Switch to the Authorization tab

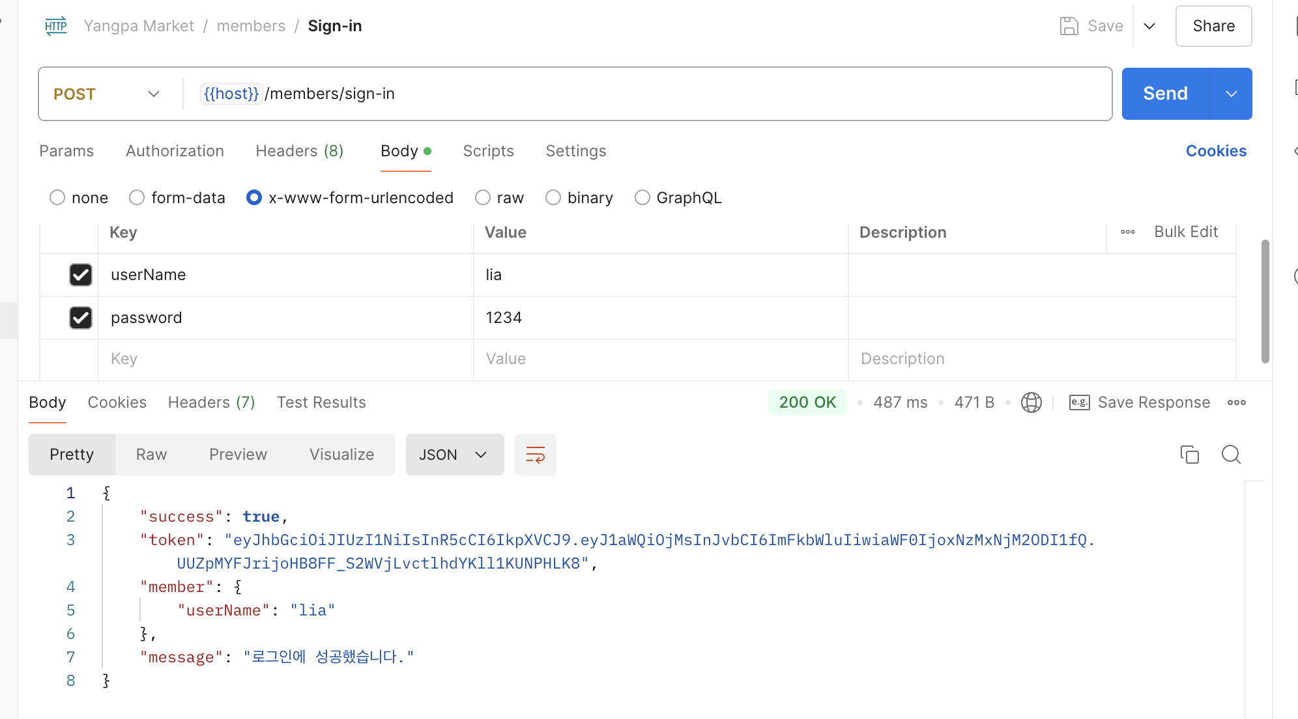click(175, 151)
